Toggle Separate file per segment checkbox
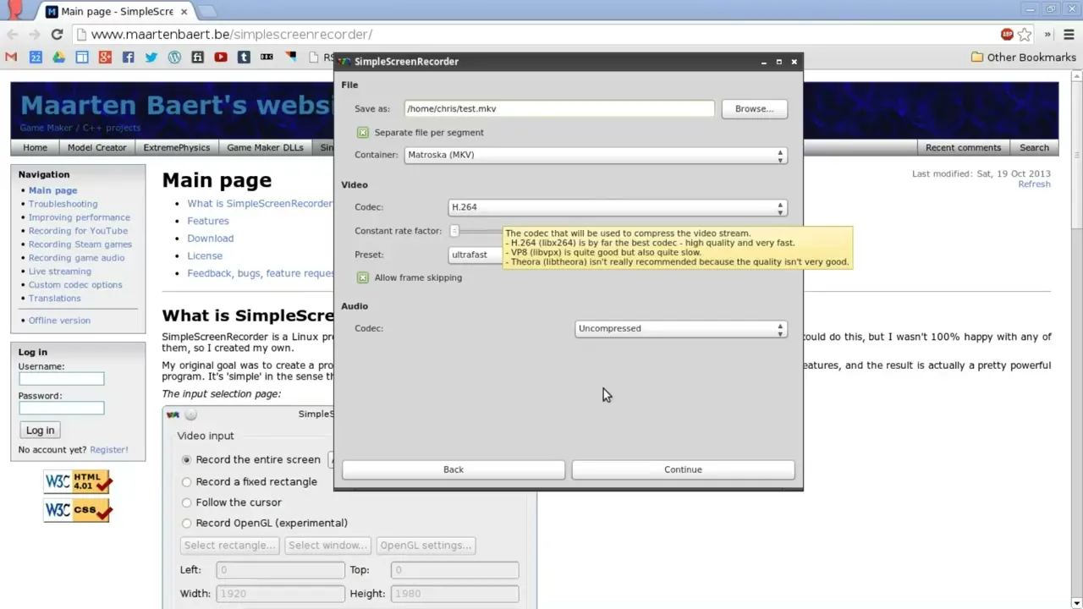The width and height of the screenshot is (1083, 609). coord(363,133)
